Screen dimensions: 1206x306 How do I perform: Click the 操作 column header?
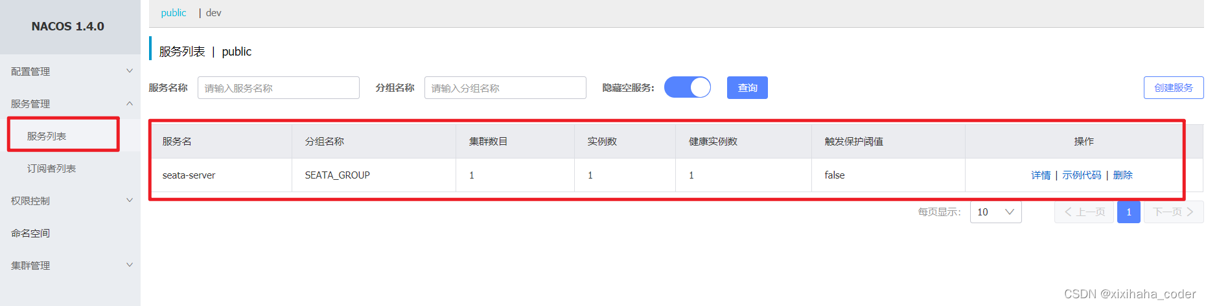pyautogui.click(x=1084, y=142)
